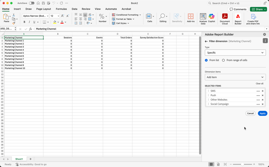
Task: Remove SMS from selected items
Action: [263, 91]
